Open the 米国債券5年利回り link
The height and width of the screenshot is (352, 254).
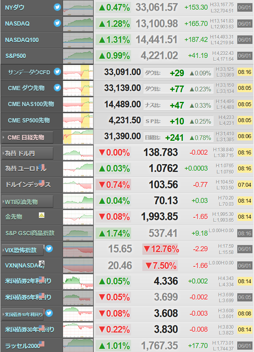point(28,297)
